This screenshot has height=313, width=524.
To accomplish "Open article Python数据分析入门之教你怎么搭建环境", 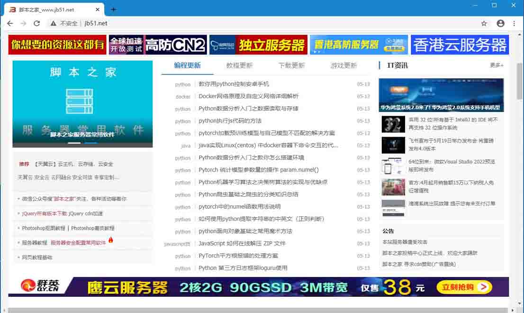I will click(x=251, y=157).
